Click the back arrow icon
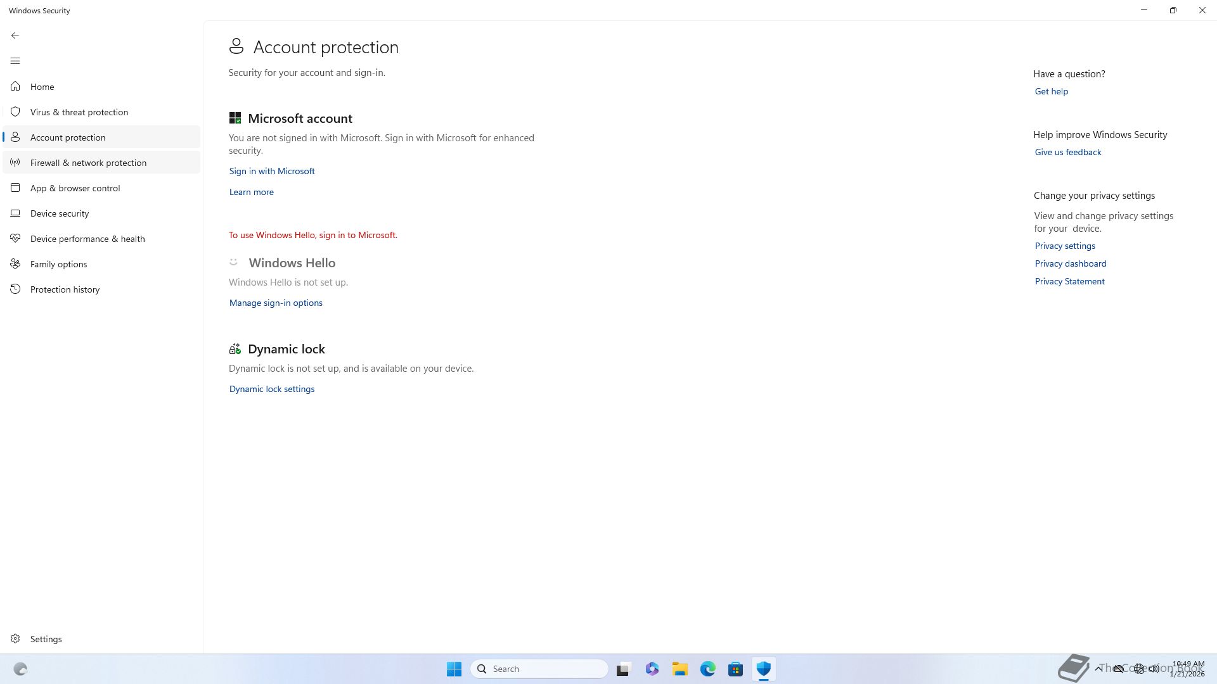The height and width of the screenshot is (684, 1217). click(15, 35)
